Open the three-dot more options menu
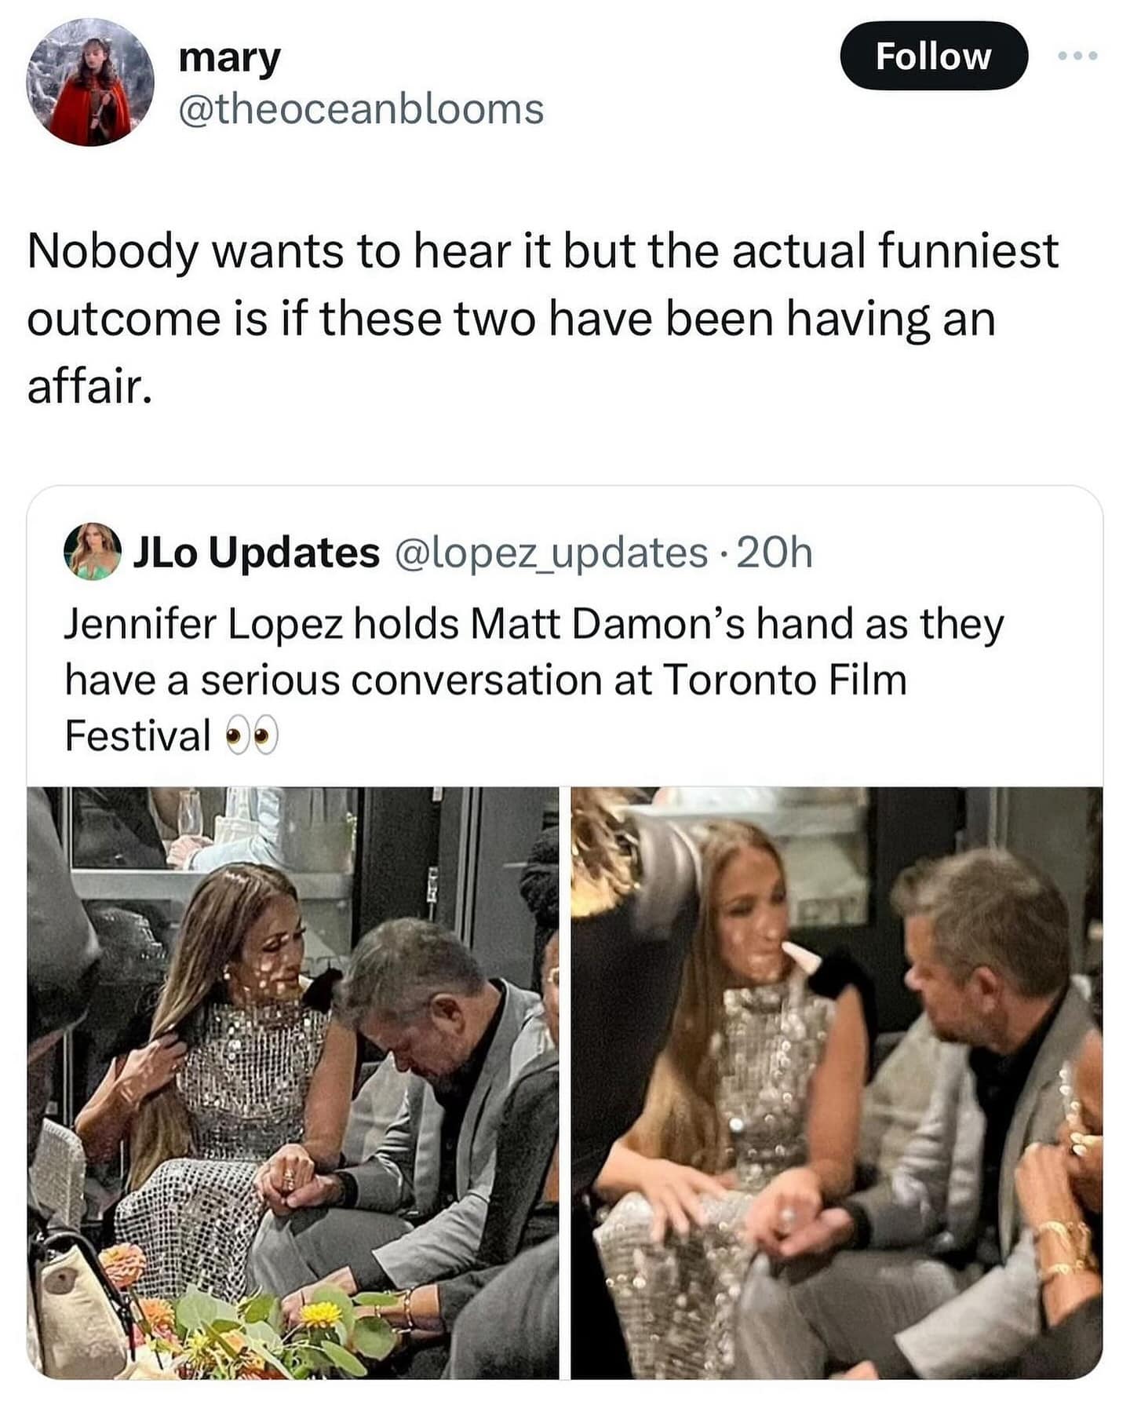 click(1078, 57)
